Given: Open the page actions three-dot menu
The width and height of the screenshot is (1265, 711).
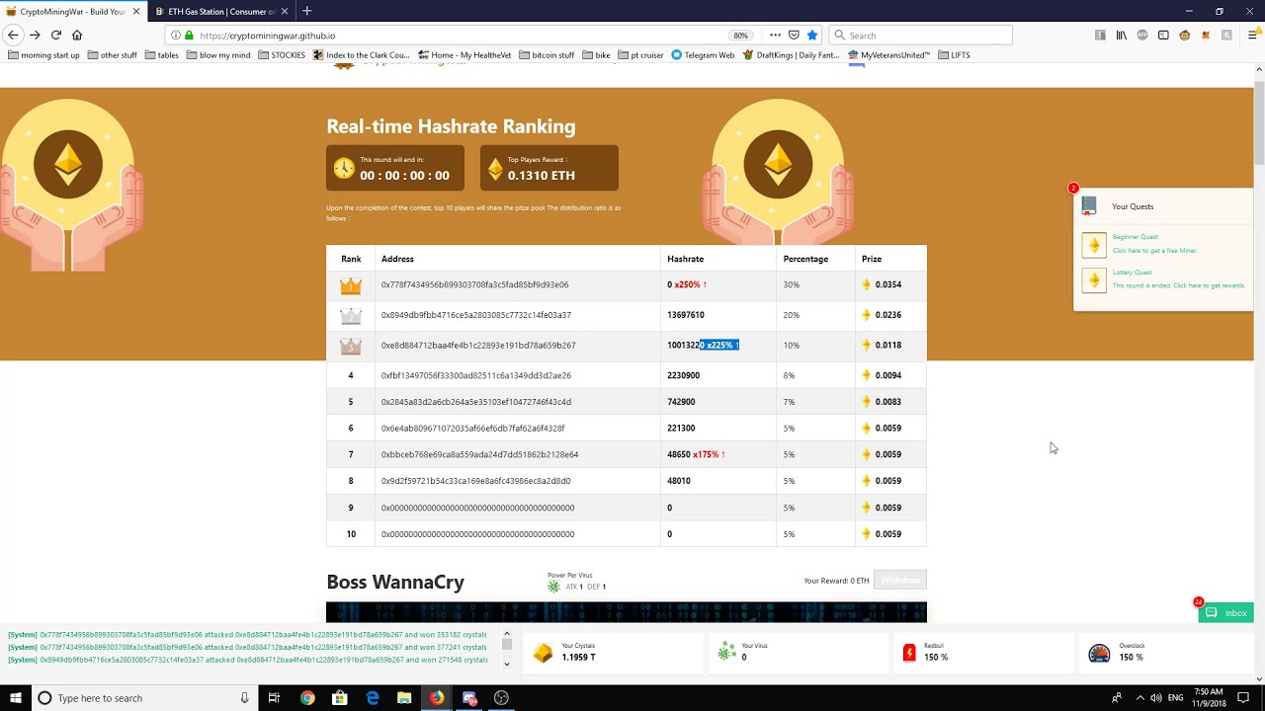Looking at the screenshot, I should 775,35.
